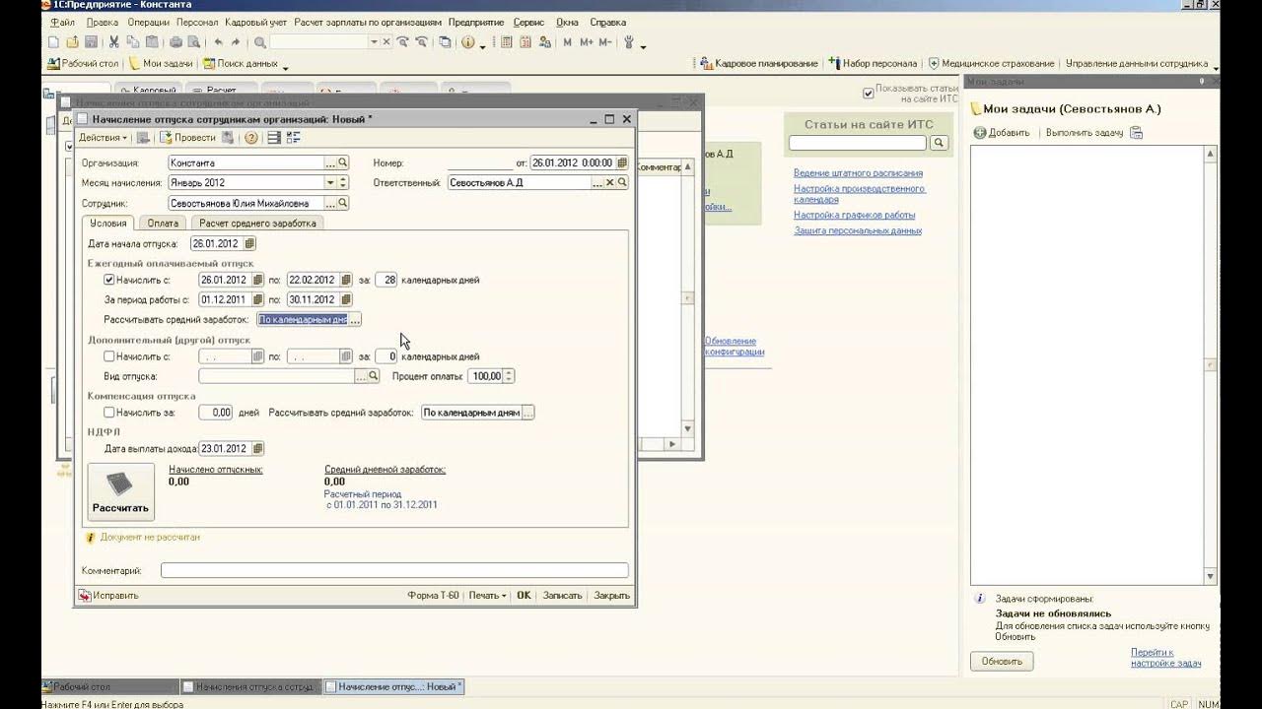Clear the Ответственный field with X icon
Image resolution: width=1262 pixels, height=709 pixels.
pyautogui.click(x=609, y=182)
